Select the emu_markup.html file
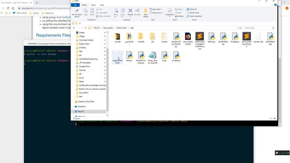The image size is (290, 163). [x=188, y=38]
